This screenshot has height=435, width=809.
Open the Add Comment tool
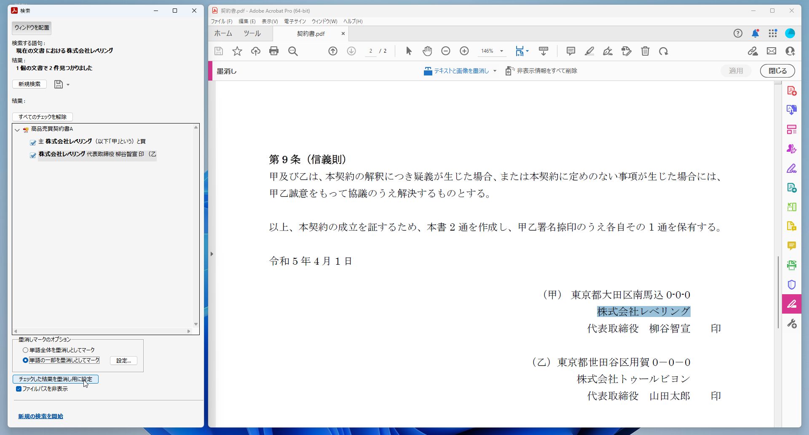pos(570,51)
